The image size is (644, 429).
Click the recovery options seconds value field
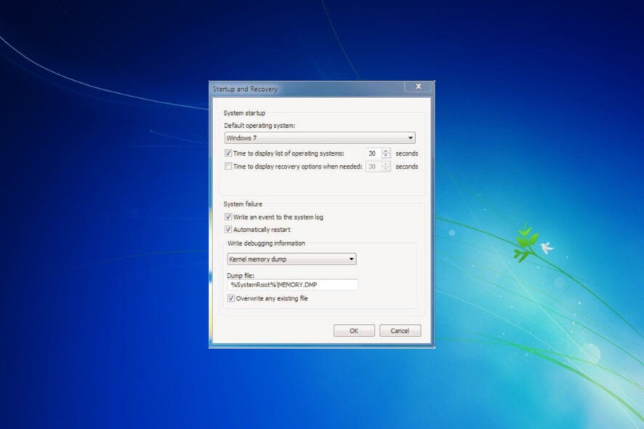coord(374,167)
